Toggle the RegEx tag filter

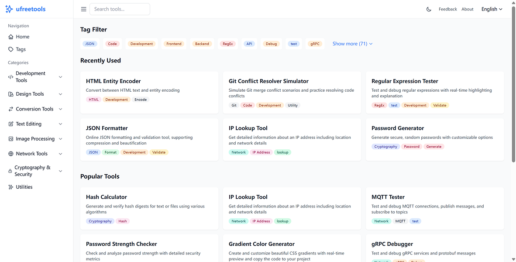(227, 44)
